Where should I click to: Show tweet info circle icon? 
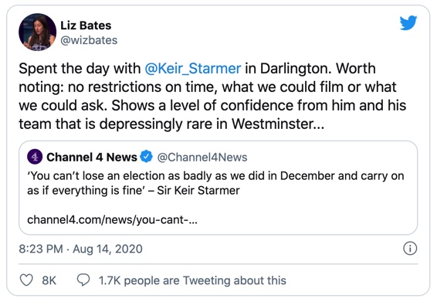pos(410,248)
